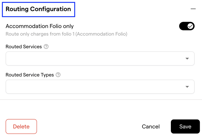Collapse the Routing Configuration section with minus icon
Screen dimensions: 202x136
pyautogui.click(x=193, y=9)
